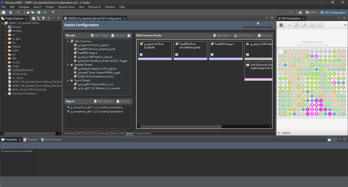Select g_semaphore_gt911_irq Counting Semaphore object

tap(96, 107)
